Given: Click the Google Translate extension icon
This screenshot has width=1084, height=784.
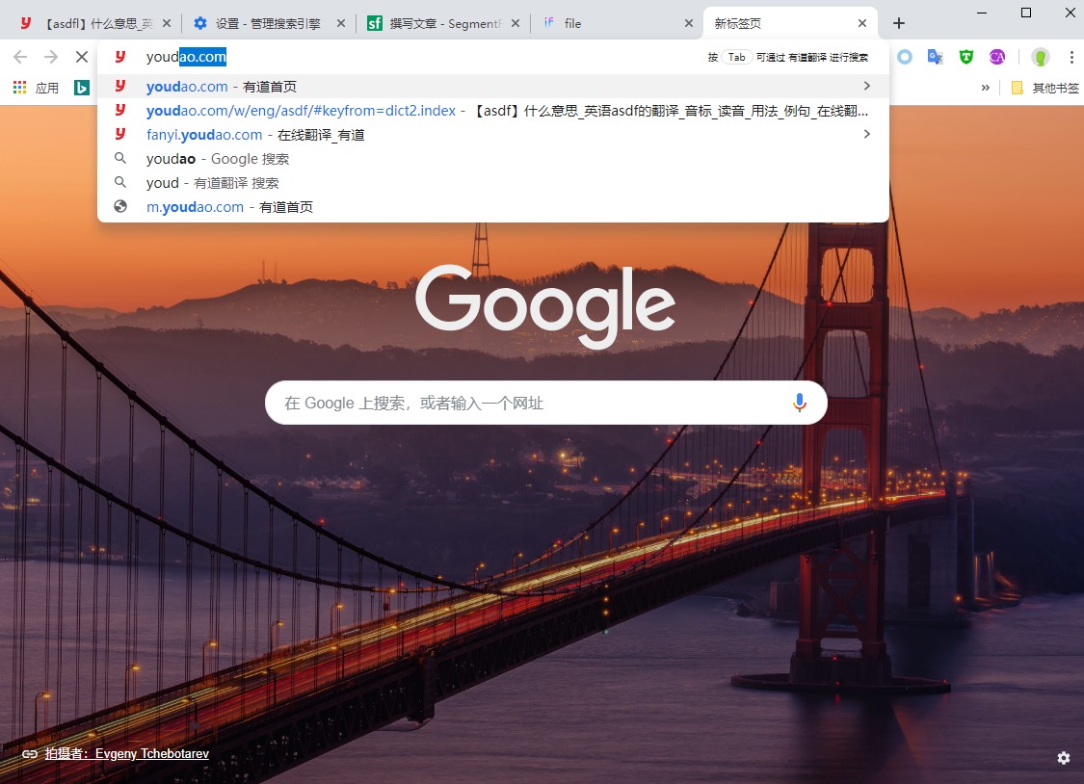Looking at the screenshot, I should [935, 57].
